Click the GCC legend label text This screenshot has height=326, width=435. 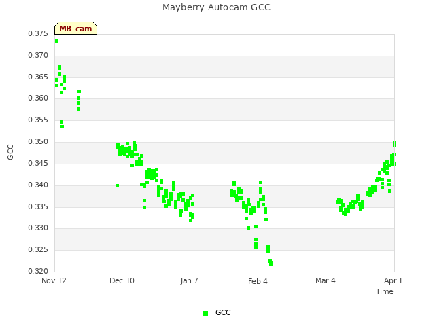223,312
